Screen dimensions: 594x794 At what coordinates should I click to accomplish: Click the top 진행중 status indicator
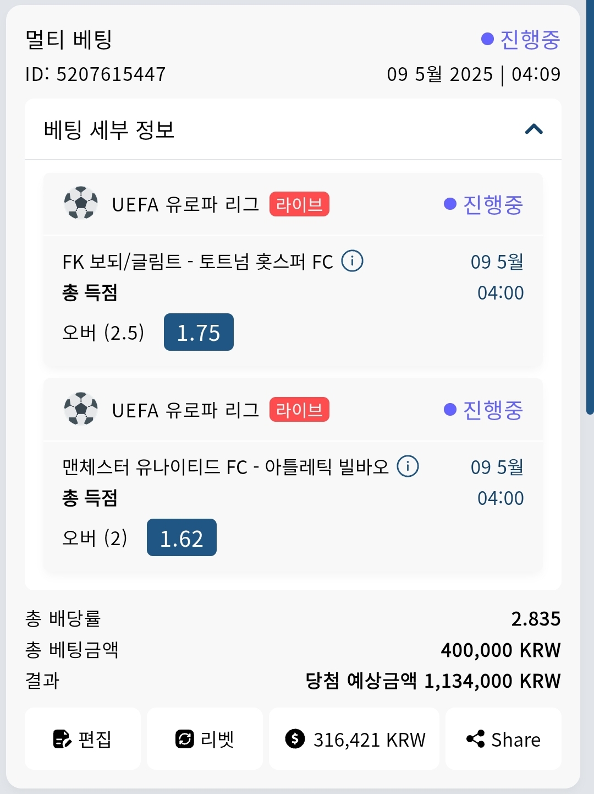(x=520, y=39)
